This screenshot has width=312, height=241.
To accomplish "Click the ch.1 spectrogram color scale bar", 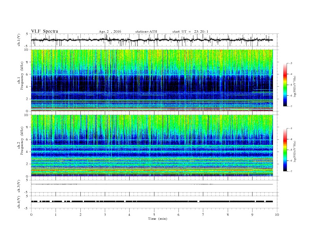I will 285,85.
